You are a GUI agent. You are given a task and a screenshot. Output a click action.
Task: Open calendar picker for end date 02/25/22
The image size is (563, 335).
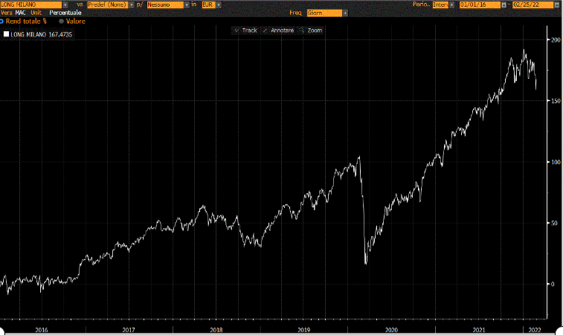pyautogui.click(x=555, y=4)
